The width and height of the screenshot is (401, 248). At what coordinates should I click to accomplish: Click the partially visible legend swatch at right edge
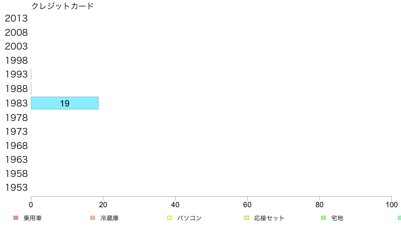coord(399,218)
